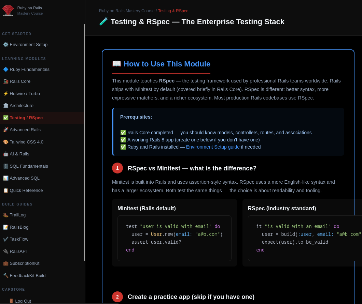
Task: Click the blue diamond icon for Ruby Fundamentals
Action: 6,70
